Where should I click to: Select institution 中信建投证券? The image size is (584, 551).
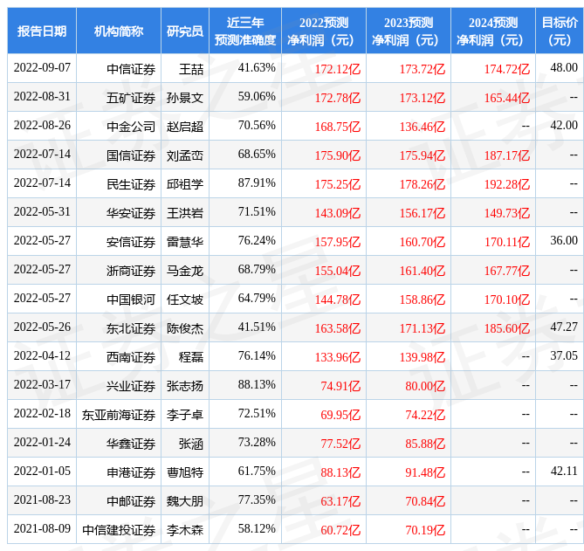pyautogui.click(x=119, y=530)
